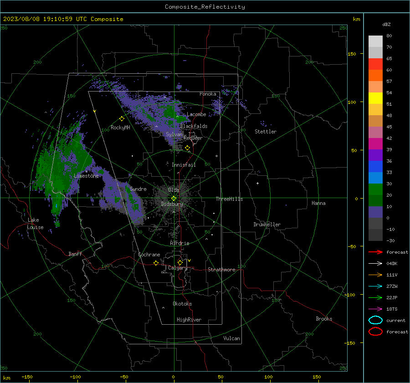Click the Ponoka city label
The height and width of the screenshot is (383, 410).
point(208,94)
